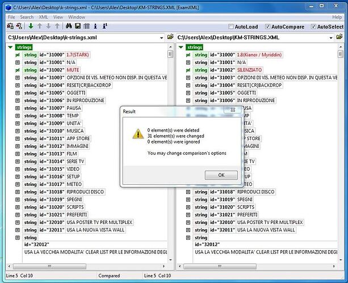Image resolution: width=348 pixels, height=283 pixels.
Task: Click id="32012" in the left pane
Action: coord(37,244)
